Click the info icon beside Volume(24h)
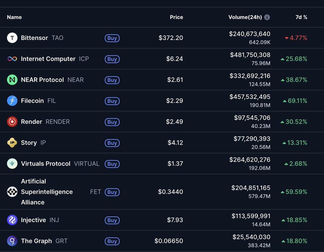The height and width of the screenshot is (252, 324). [x=267, y=17]
